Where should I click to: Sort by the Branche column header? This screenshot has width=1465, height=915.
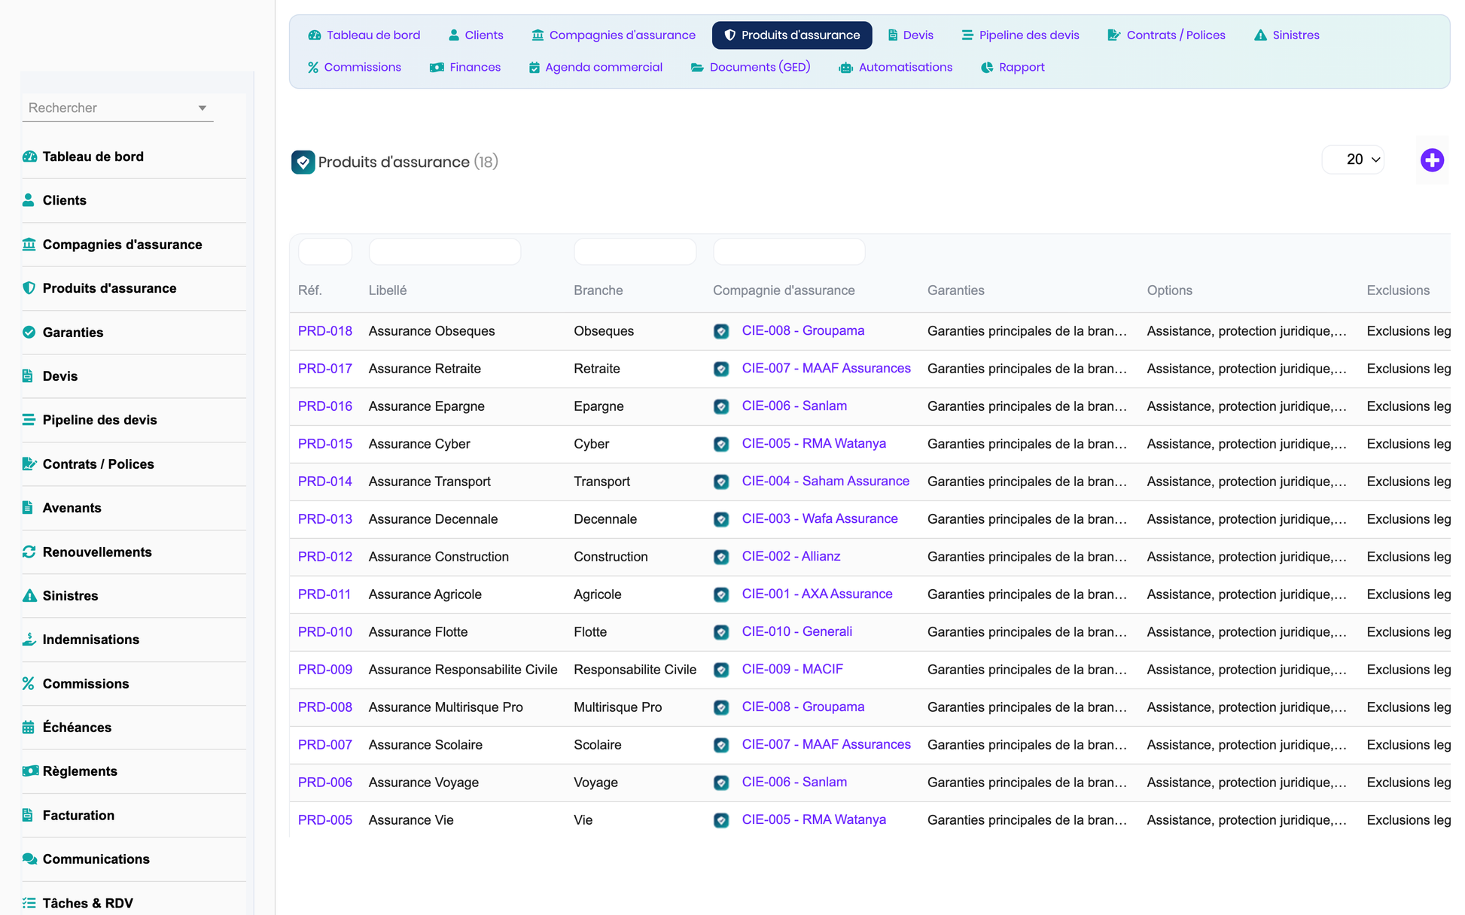point(598,290)
